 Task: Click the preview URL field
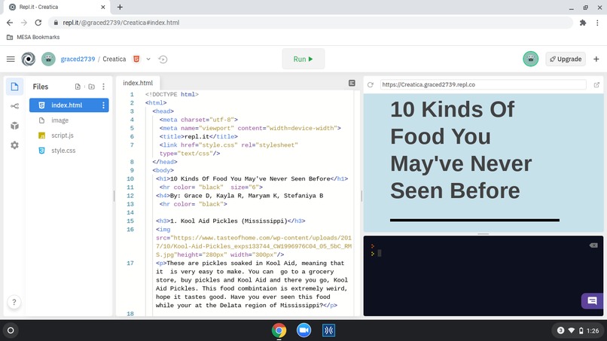[483, 84]
